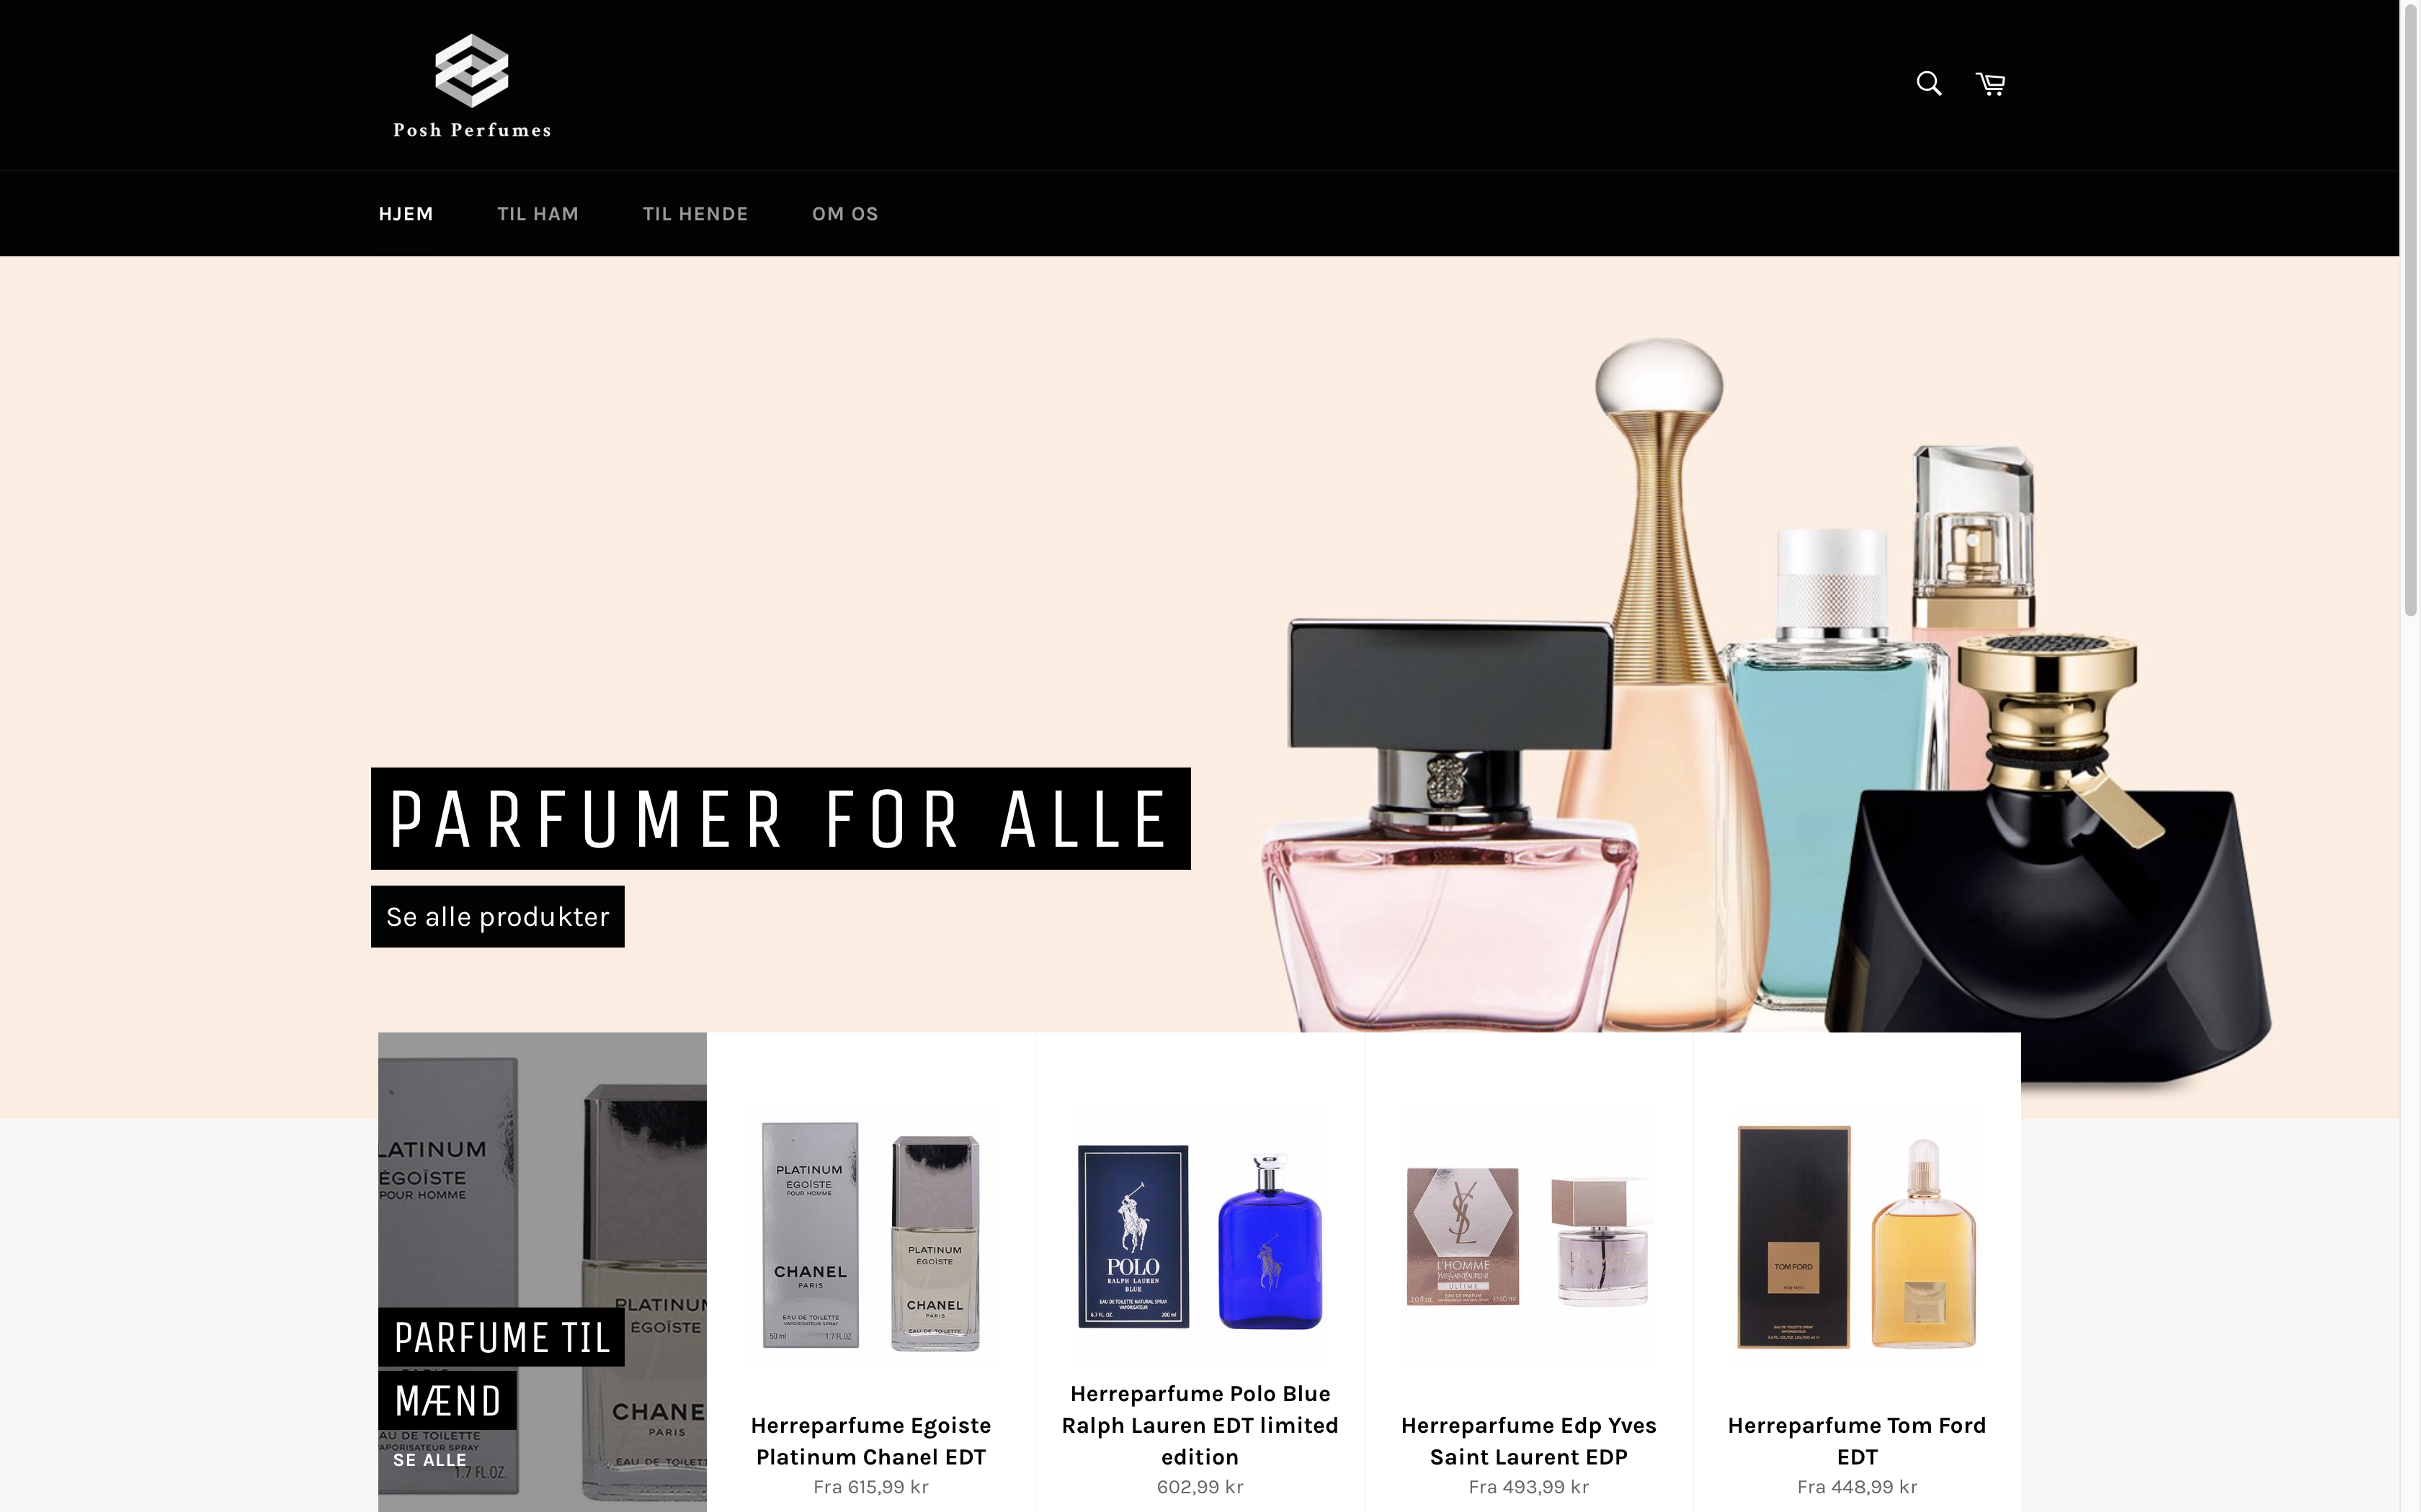Click the Posh Perfumes logo
Viewport: 2421px width, 1512px height.
(471, 85)
